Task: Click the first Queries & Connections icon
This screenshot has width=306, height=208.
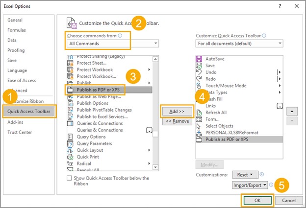Action: tap(70, 123)
